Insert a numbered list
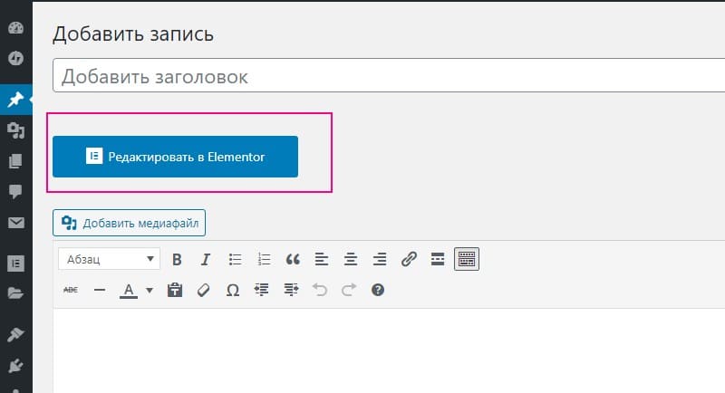The image size is (725, 393). (264, 260)
